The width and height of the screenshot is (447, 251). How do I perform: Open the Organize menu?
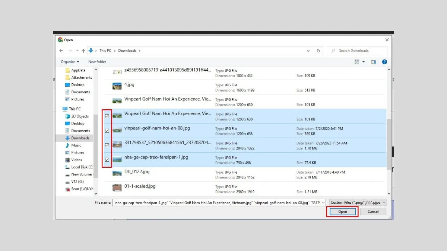click(x=69, y=62)
